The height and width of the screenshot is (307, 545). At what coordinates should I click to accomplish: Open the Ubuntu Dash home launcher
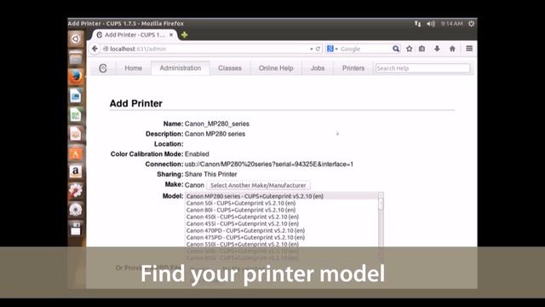(76, 38)
